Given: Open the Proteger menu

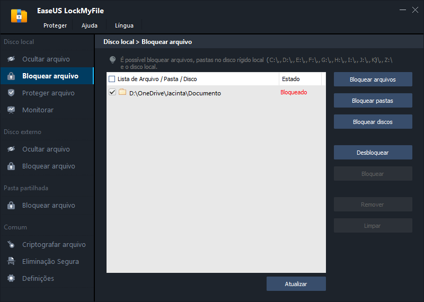Looking at the screenshot, I should 55,25.
